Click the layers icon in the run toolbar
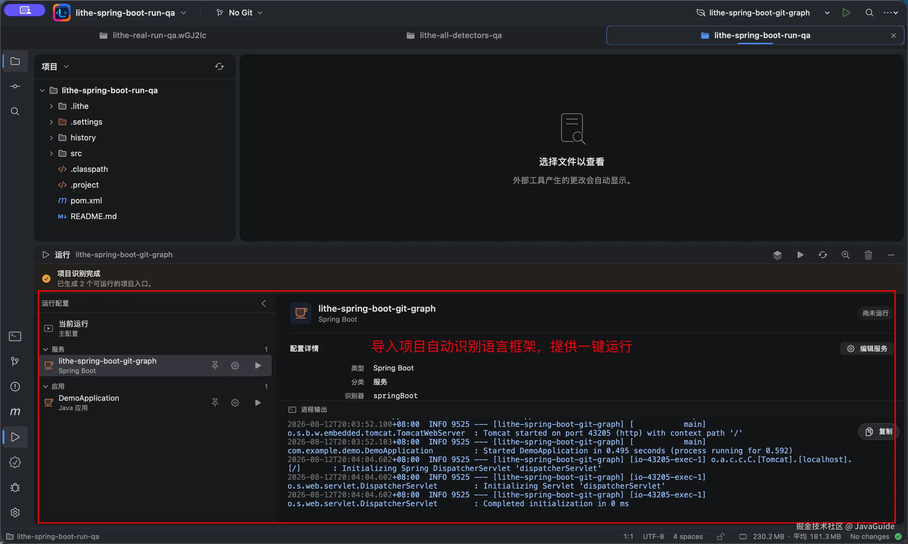Image resolution: width=908 pixels, height=544 pixels. (x=777, y=255)
